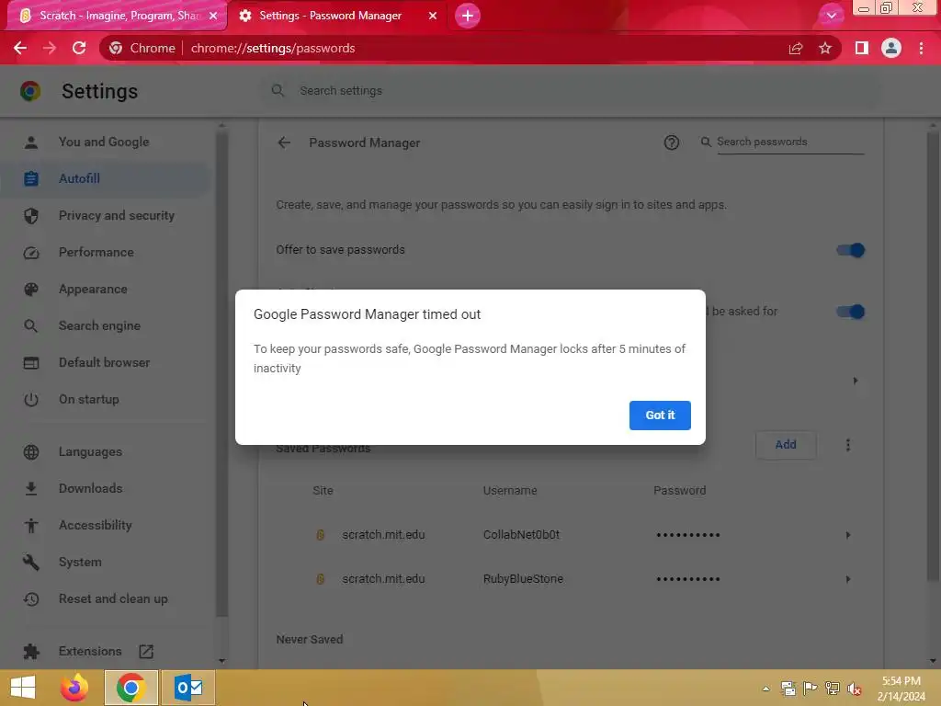Viewport: 941px width, 706px height.
Task: Expand row arrow above Saved Passwords
Action: tap(856, 381)
